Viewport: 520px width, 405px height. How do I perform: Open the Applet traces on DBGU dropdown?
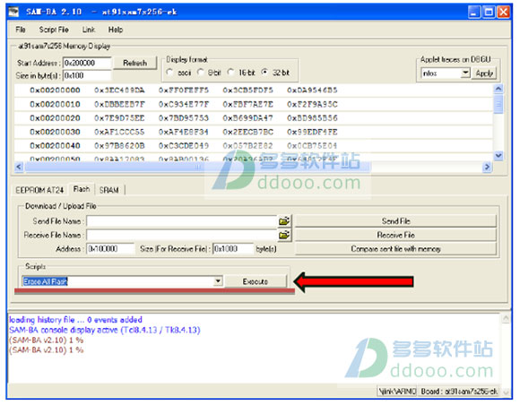pyautogui.click(x=465, y=73)
